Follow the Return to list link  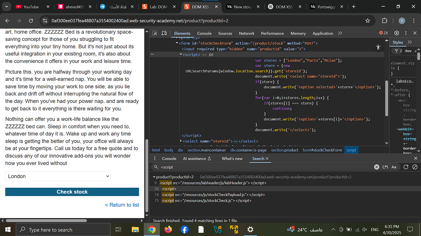122,205
